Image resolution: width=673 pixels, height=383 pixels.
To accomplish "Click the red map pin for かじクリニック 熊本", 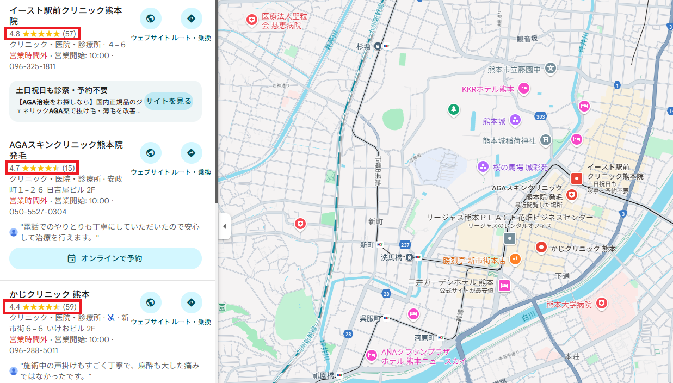I will click(x=541, y=248).
